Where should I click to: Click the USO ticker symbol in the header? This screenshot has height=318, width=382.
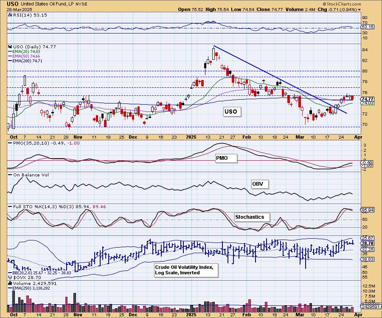(x=13, y=4)
